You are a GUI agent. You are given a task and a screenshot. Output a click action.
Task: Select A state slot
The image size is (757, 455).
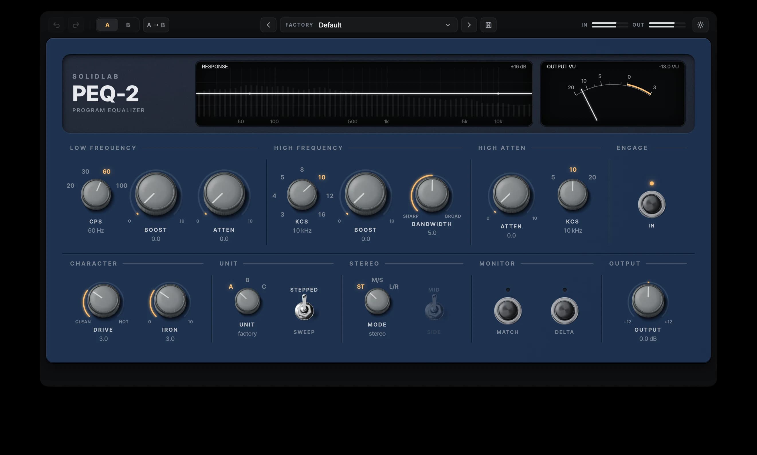click(107, 25)
